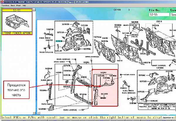The image size is (176, 121).
Task: Select part code 53732D in diagram
Action: point(143,81)
